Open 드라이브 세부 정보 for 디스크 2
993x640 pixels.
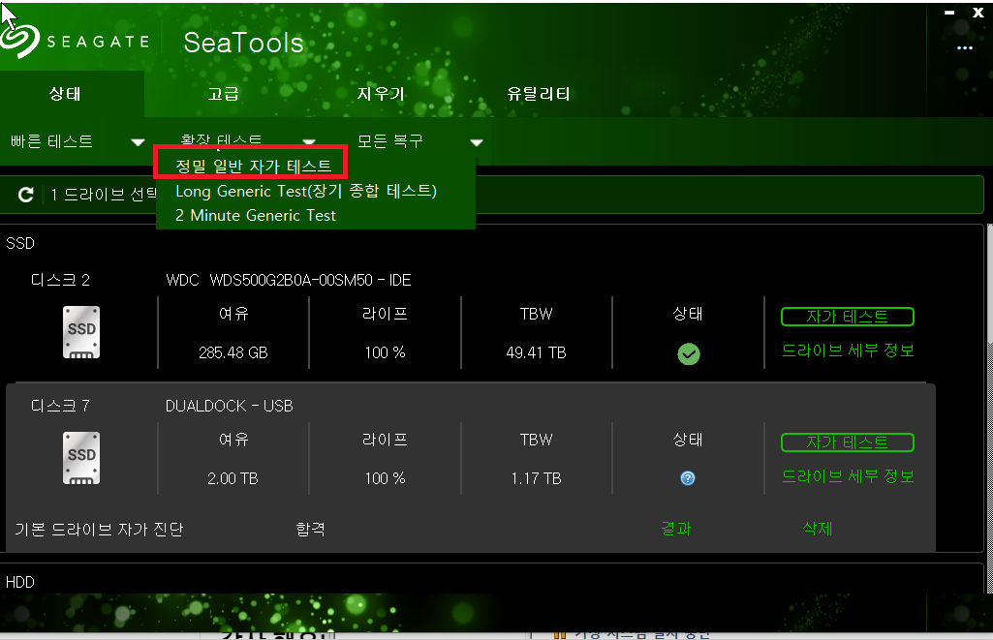tap(848, 350)
